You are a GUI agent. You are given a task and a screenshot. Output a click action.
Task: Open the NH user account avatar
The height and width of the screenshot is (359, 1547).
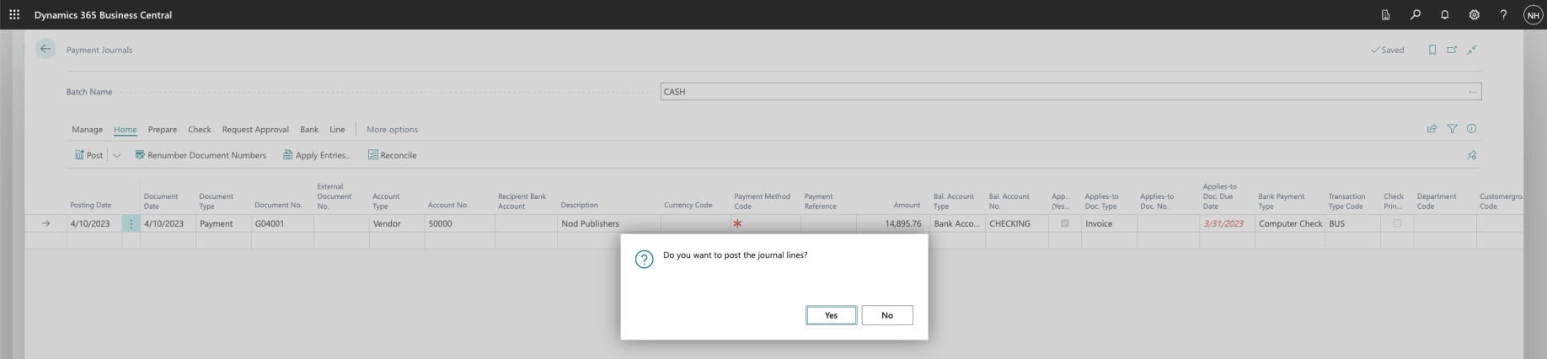[1533, 14]
